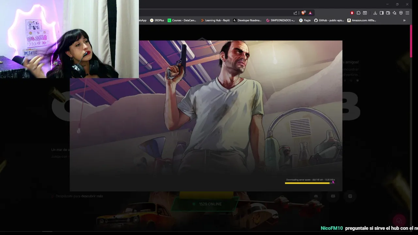
Task: Click the red extension icon in toolbar
Action: coord(352,13)
